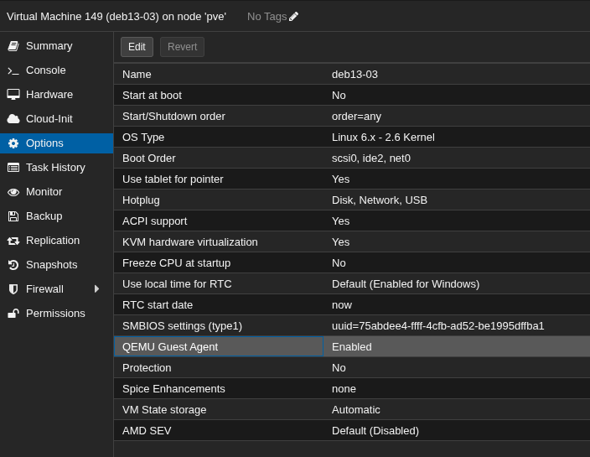Image resolution: width=590 pixels, height=457 pixels.
Task: Expand the Firewall submenu arrow
Action: tap(96, 289)
